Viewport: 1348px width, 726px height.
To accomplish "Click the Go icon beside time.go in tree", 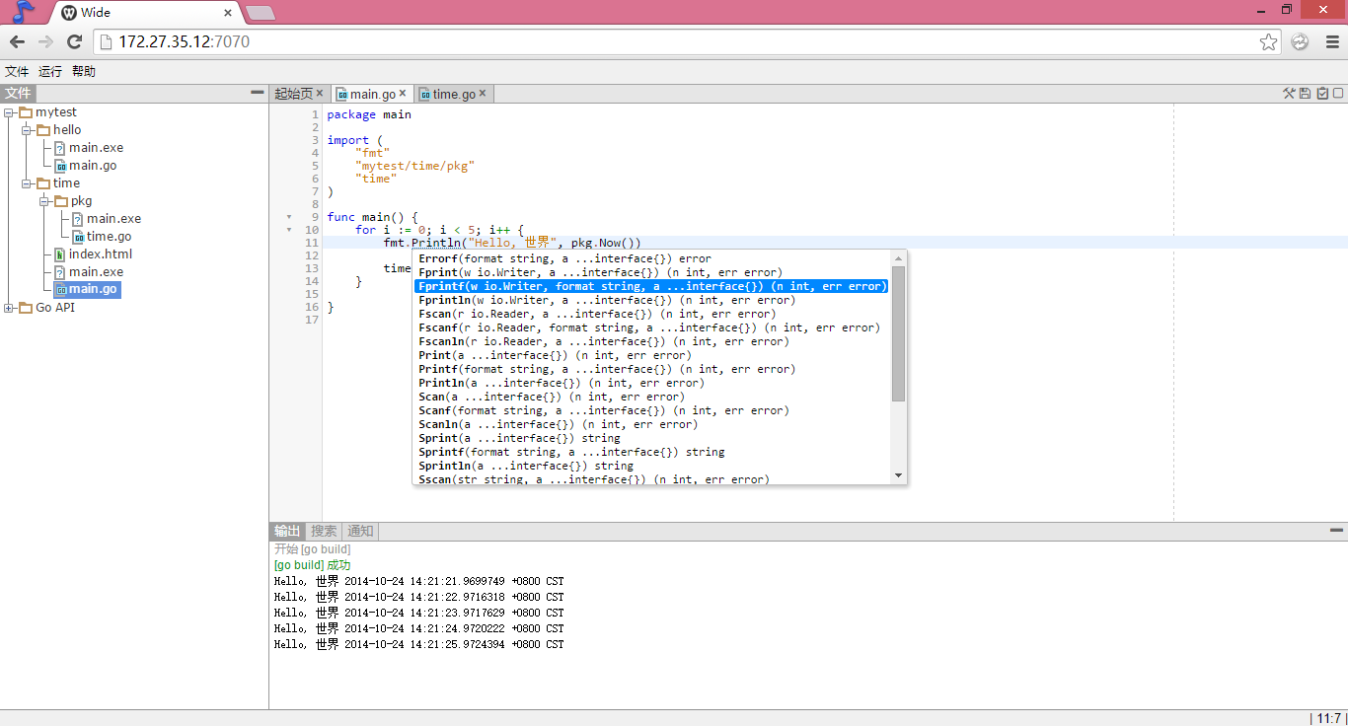I will coord(78,237).
